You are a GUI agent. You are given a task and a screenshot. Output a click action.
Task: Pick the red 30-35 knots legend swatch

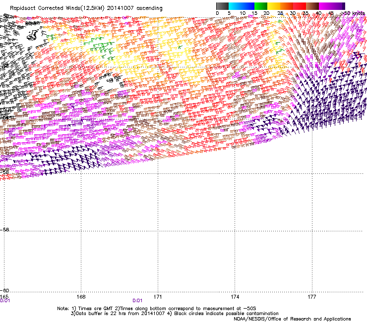click(300, 6)
